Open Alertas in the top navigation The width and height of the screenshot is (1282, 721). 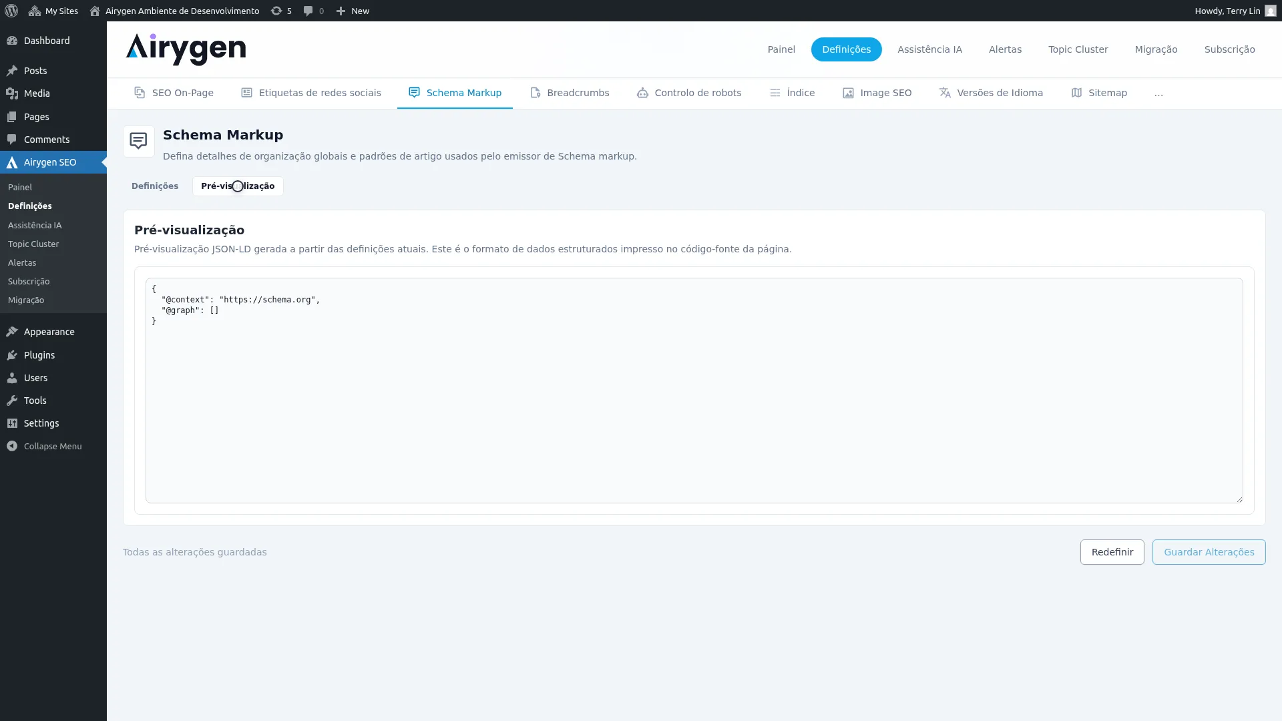(1005, 49)
